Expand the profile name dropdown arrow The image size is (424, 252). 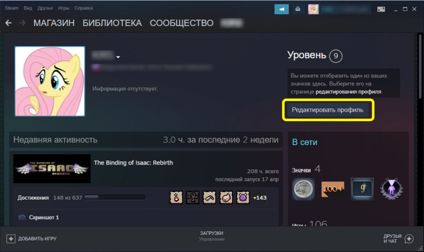click(x=118, y=57)
